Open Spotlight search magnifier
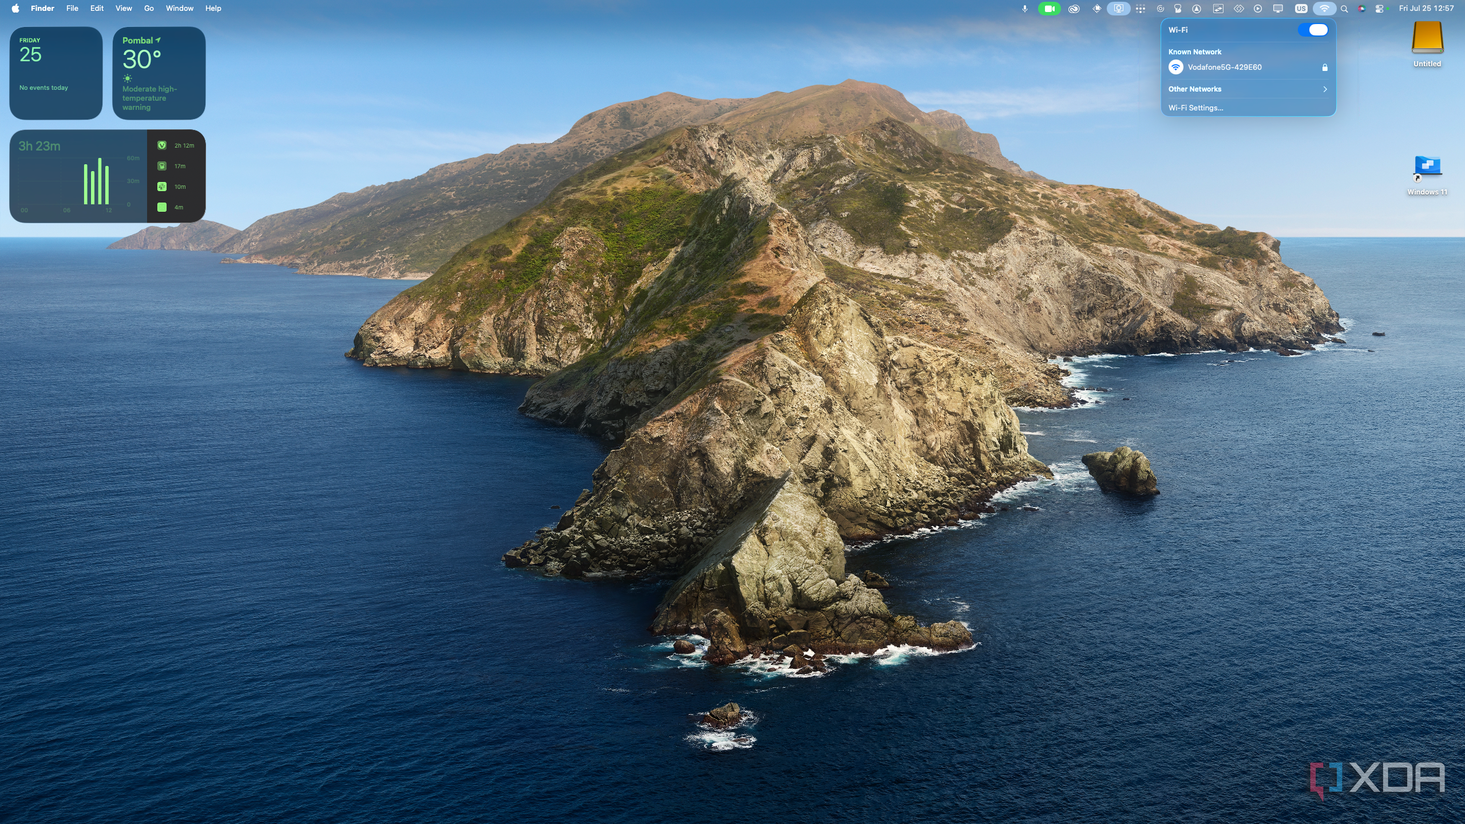Image resolution: width=1465 pixels, height=824 pixels. [x=1344, y=9]
